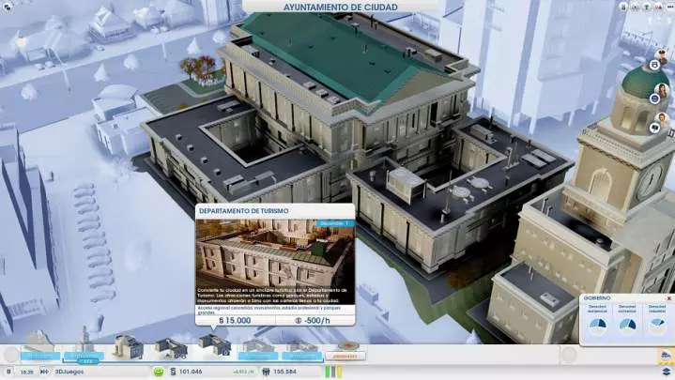Screen dimensions: 675x380
Task: Click the second blue label button in build bar
Action: [x=84, y=356]
